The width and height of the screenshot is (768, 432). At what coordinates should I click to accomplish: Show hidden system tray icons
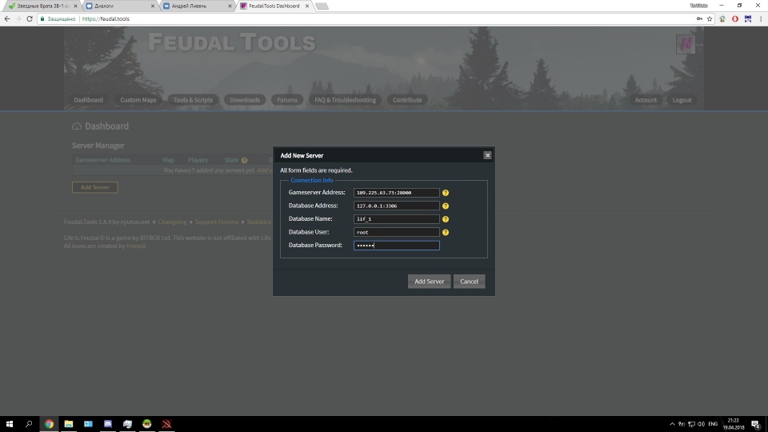click(x=672, y=424)
